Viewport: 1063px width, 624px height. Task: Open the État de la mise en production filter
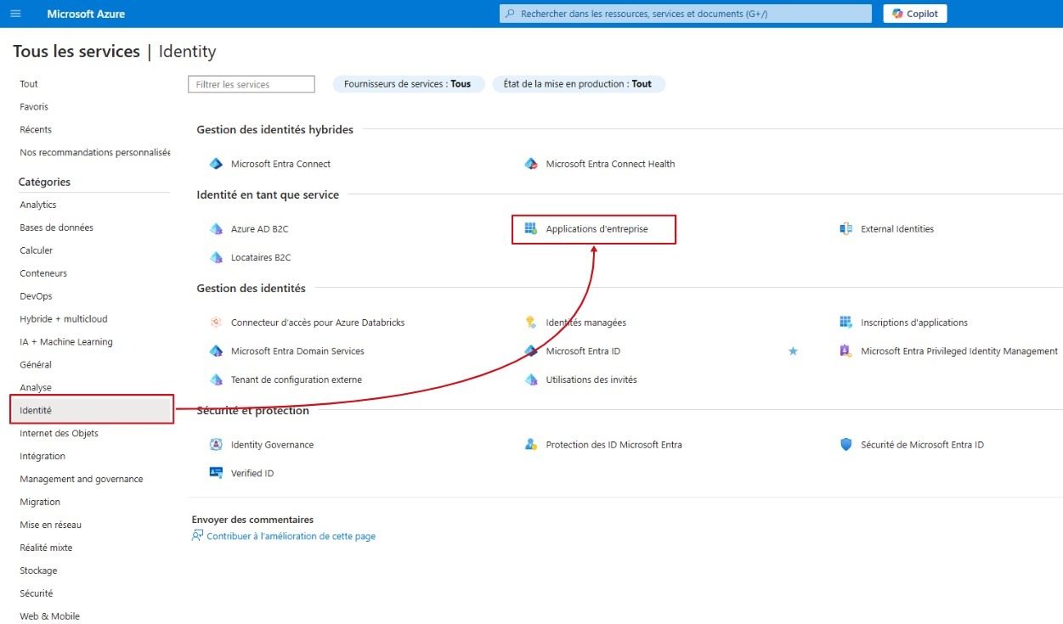[578, 84]
